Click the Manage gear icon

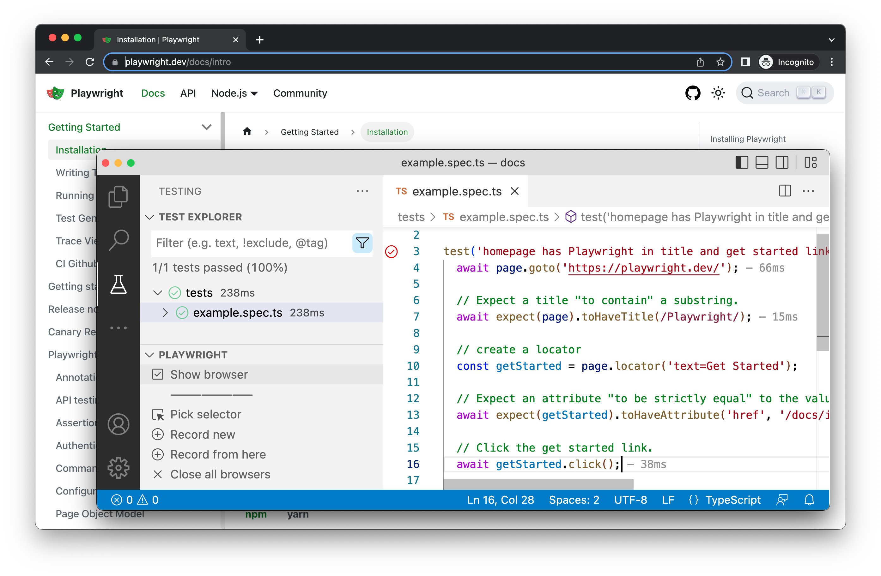(119, 467)
